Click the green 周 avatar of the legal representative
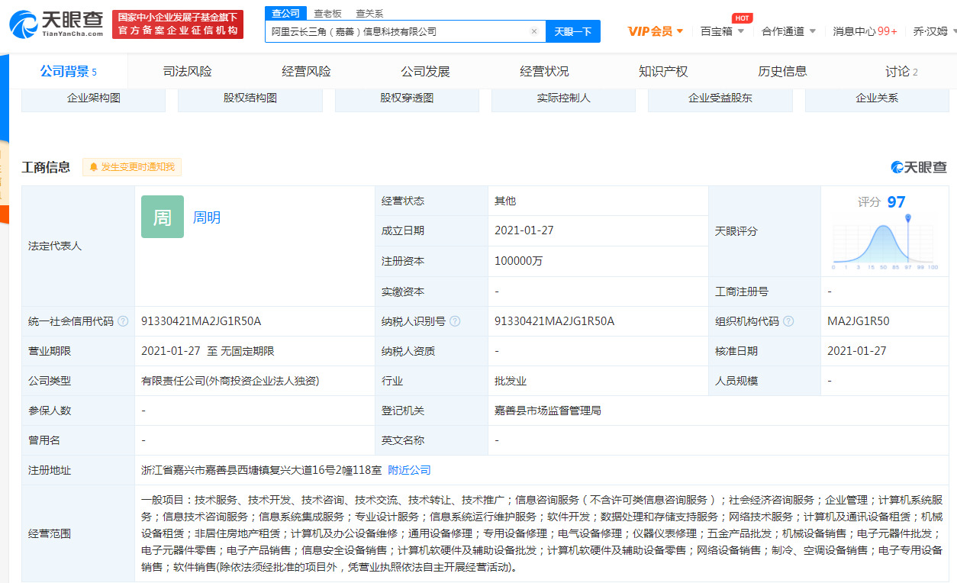 (163, 217)
